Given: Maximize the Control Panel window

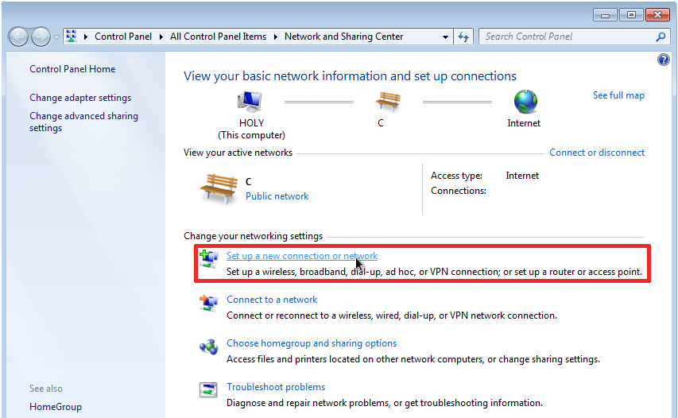Looking at the screenshot, I should click(631, 15).
